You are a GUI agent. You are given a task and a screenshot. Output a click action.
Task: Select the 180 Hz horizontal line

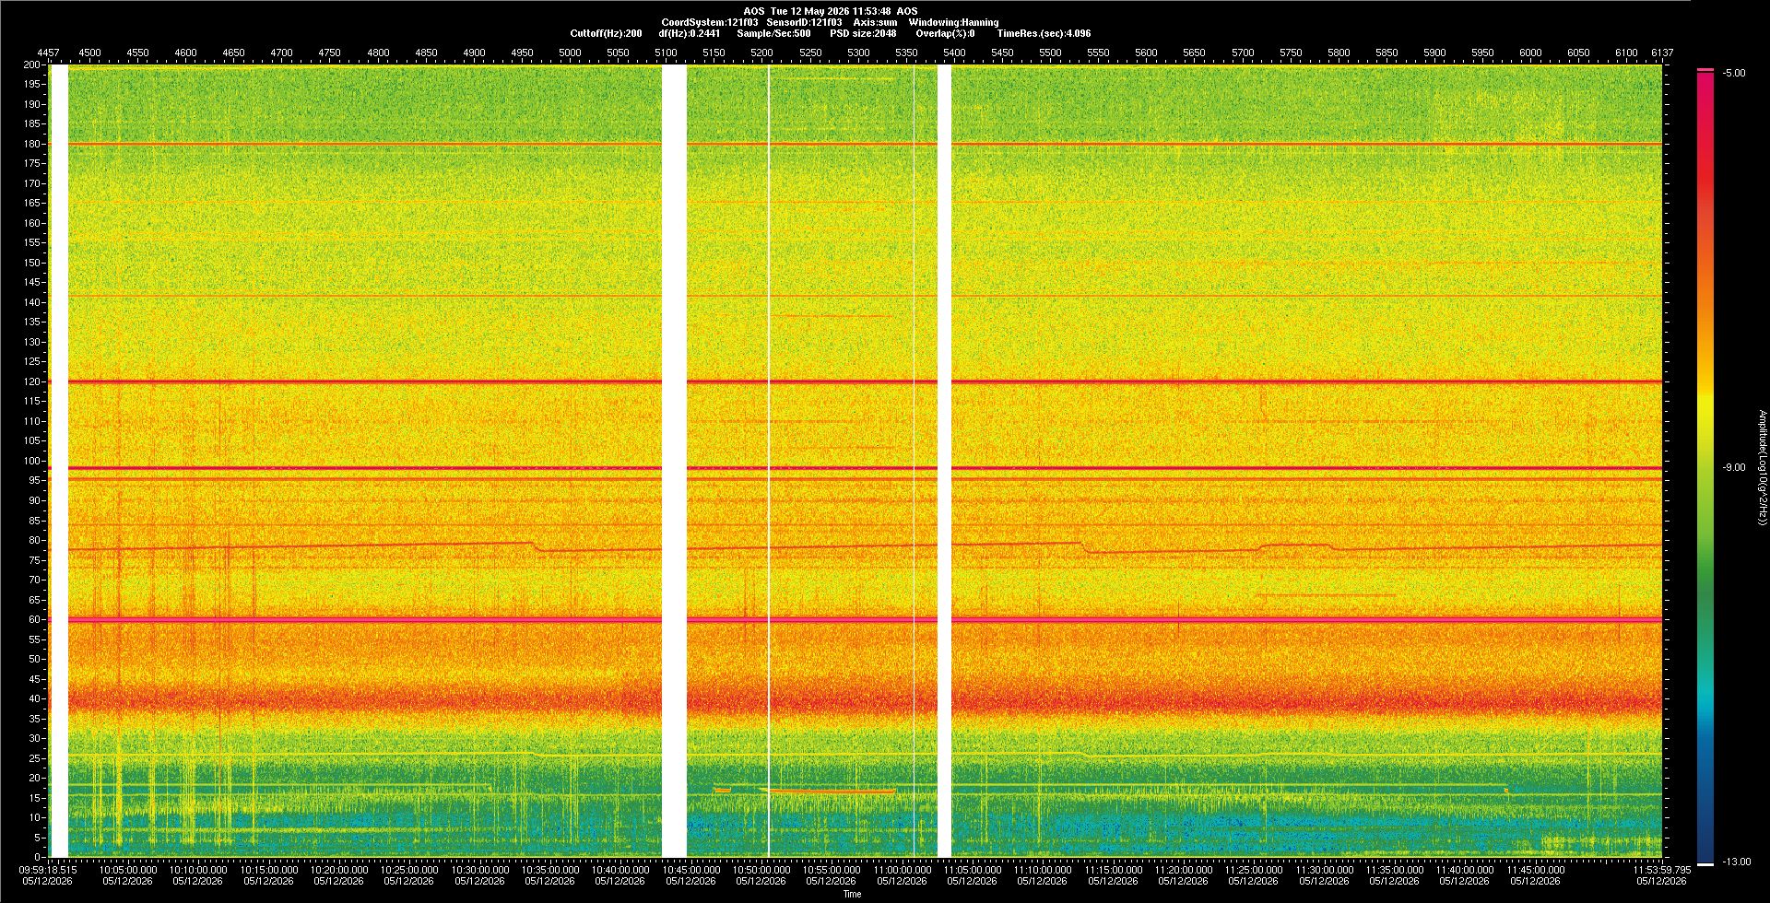[865, 144]
